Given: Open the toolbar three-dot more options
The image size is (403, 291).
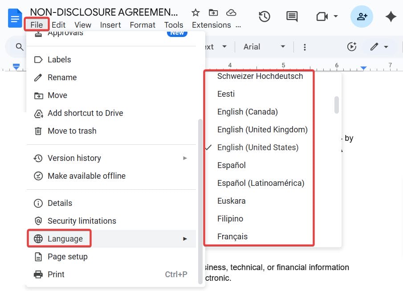Looking at the screenshot, I should click(x=305, y=47).
